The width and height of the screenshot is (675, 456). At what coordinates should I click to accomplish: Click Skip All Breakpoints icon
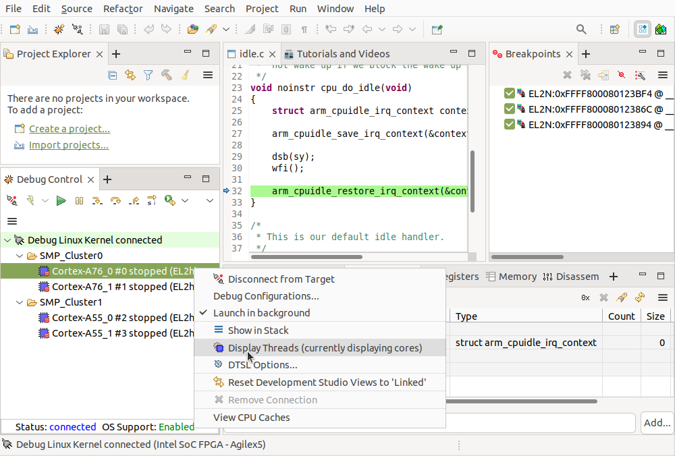(x=621, y=75)
